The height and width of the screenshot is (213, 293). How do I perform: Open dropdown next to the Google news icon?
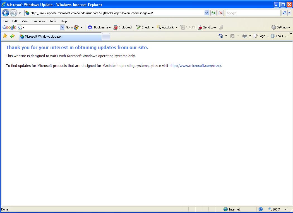click(x=82, y=28)
